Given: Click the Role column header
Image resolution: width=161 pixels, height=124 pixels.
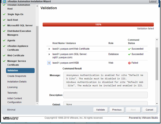Looking at the screenshot, I should [111, 43].
